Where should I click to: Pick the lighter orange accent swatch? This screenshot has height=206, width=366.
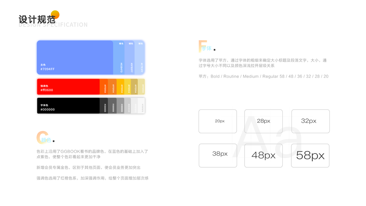point(112,87)
